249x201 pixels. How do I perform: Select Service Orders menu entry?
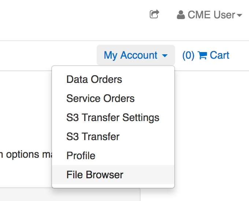pyautogui.click(x=100, y=98)
